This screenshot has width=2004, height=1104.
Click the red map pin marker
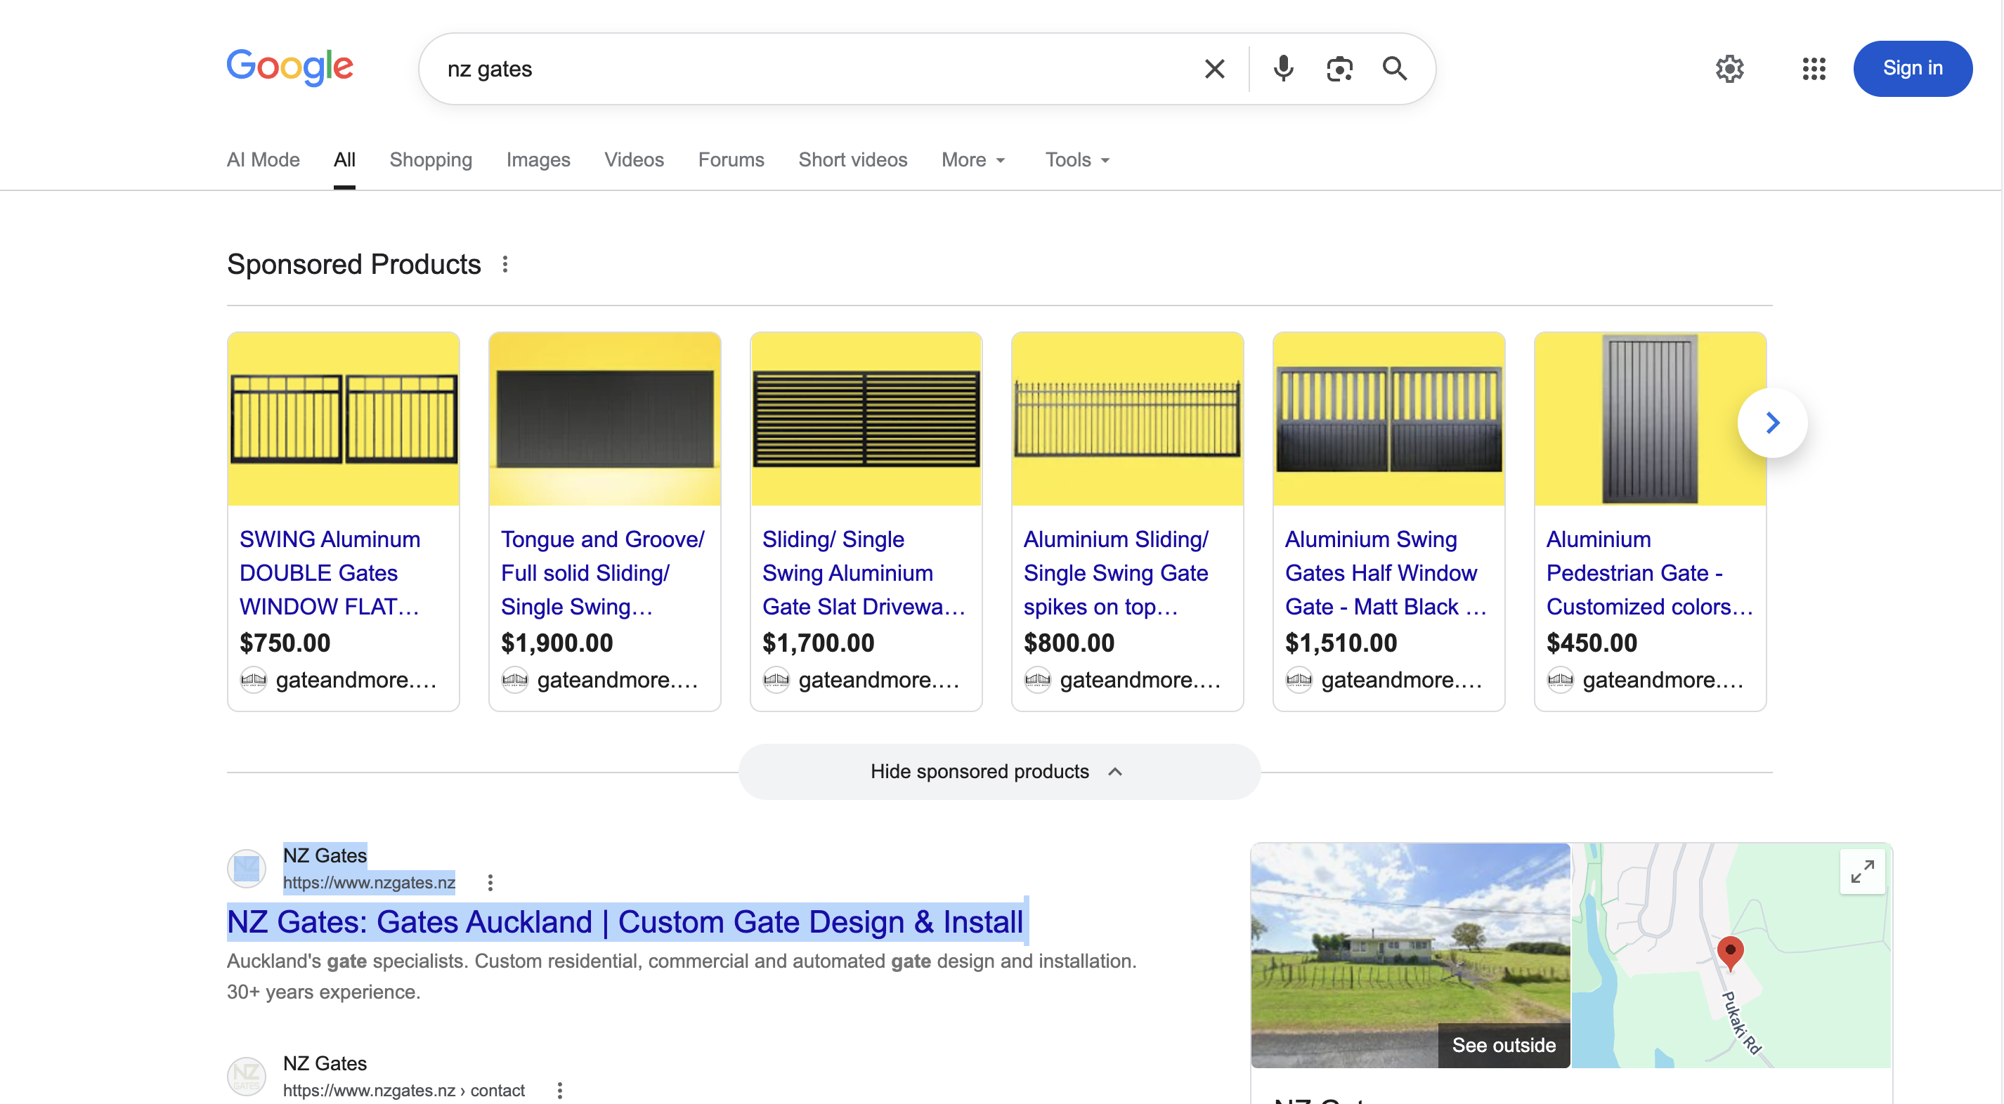point(1730,953)
